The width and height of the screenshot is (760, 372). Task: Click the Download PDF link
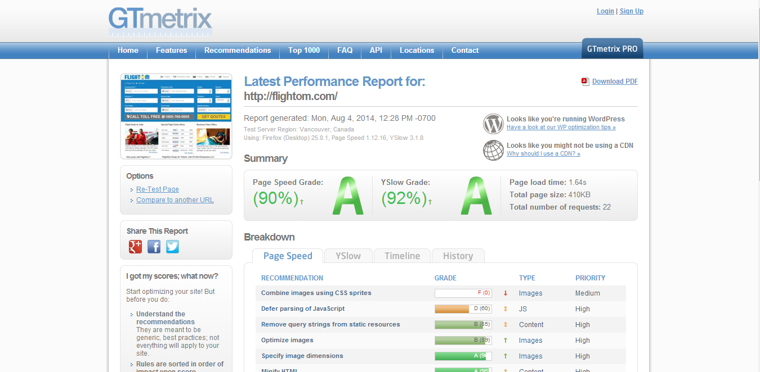(615, 81)
